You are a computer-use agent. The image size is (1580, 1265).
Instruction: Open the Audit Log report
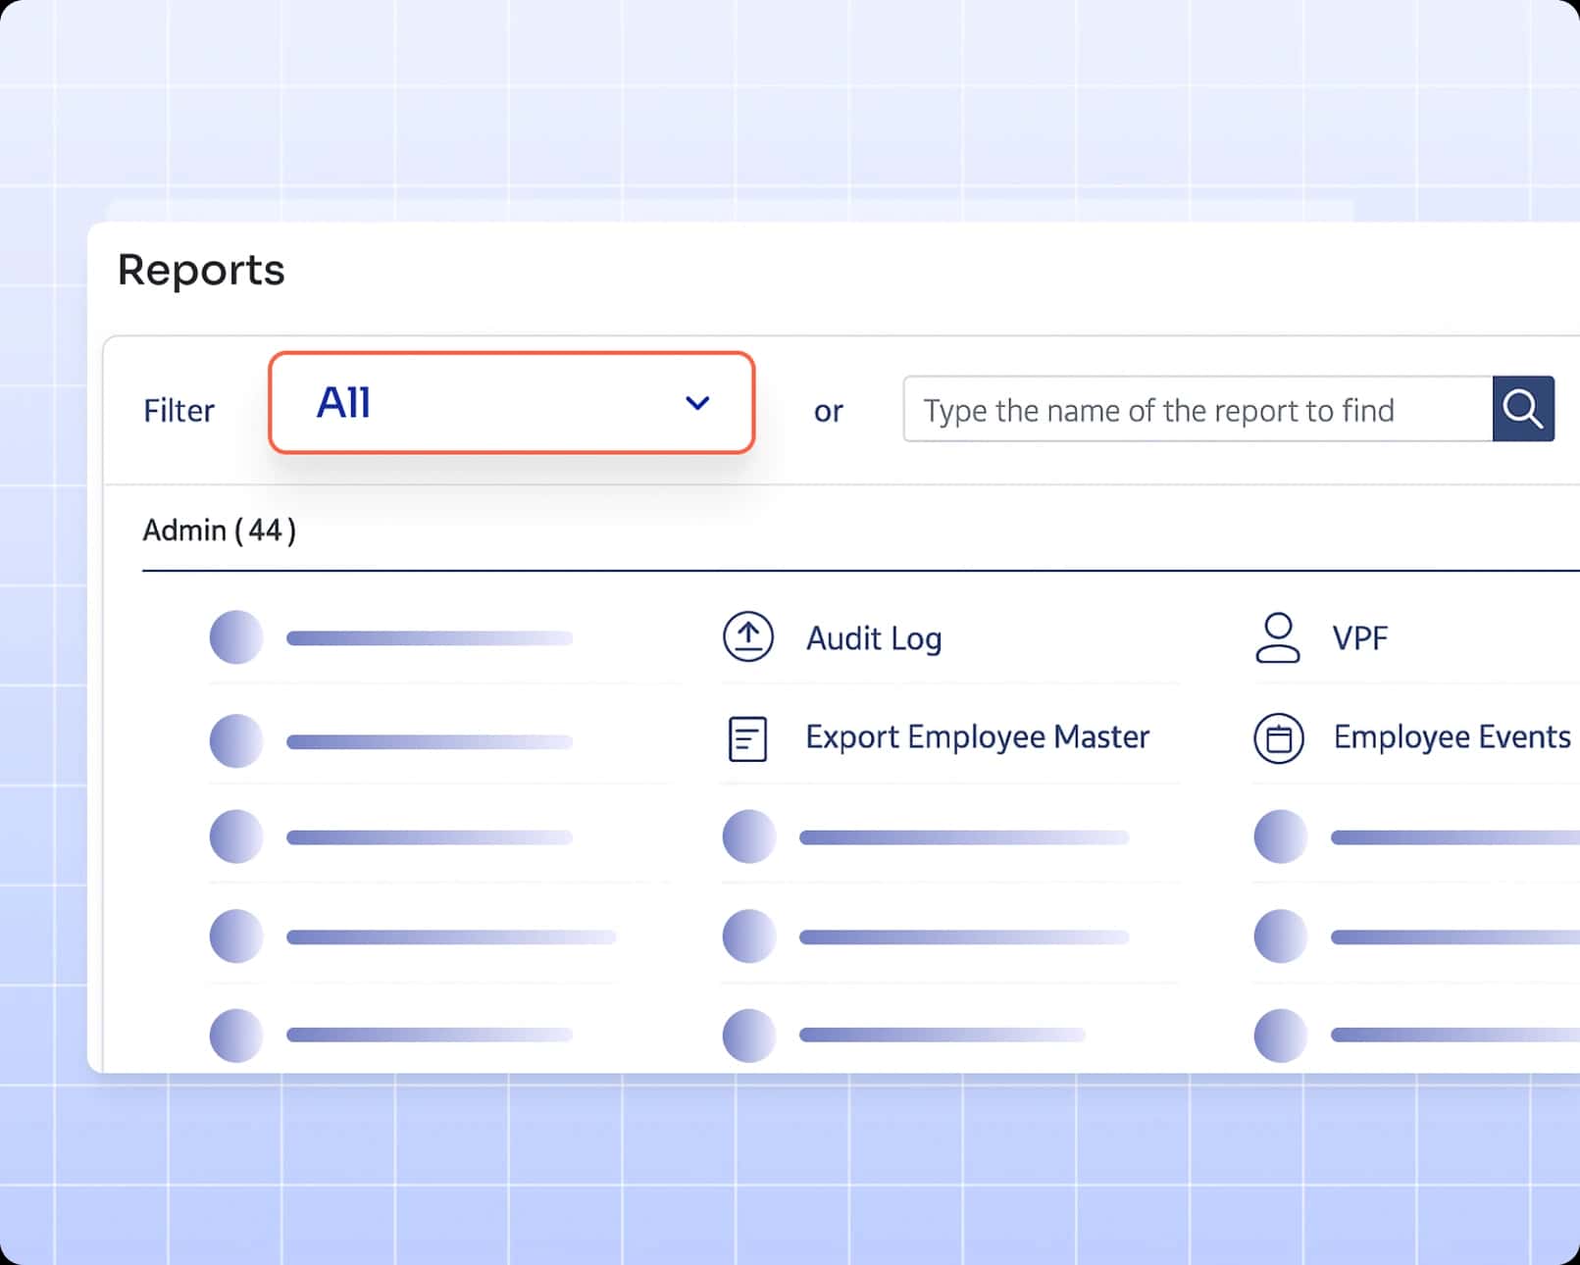coord(874,637)
